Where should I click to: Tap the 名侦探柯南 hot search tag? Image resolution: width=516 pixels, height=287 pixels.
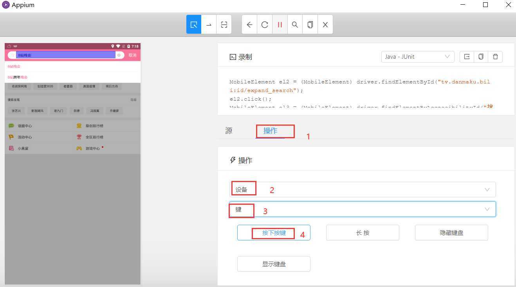[19, 86]
